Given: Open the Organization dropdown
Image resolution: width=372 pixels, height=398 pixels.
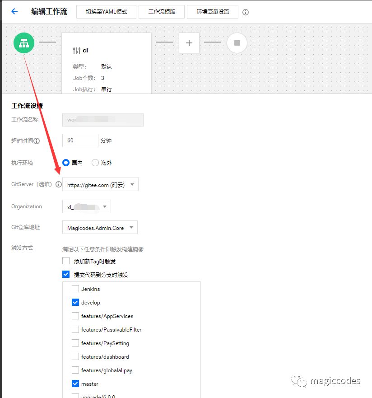Looking at the screenshot, I should click(87, 206).
